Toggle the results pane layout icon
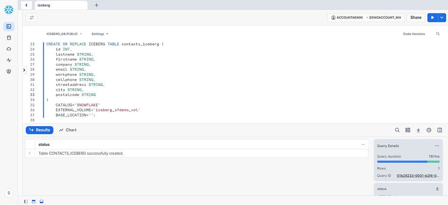The image size is (448, 205). tap(42, 201)
